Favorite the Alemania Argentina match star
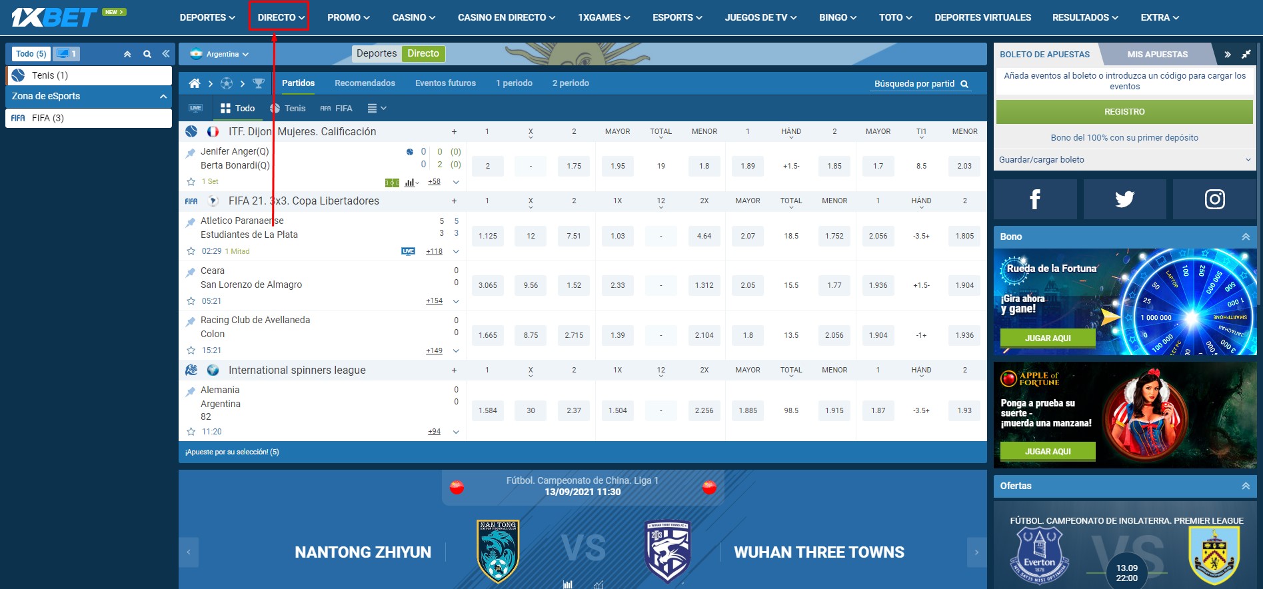The height and width of the screenshot is (589, 1263). pos(191,432)
